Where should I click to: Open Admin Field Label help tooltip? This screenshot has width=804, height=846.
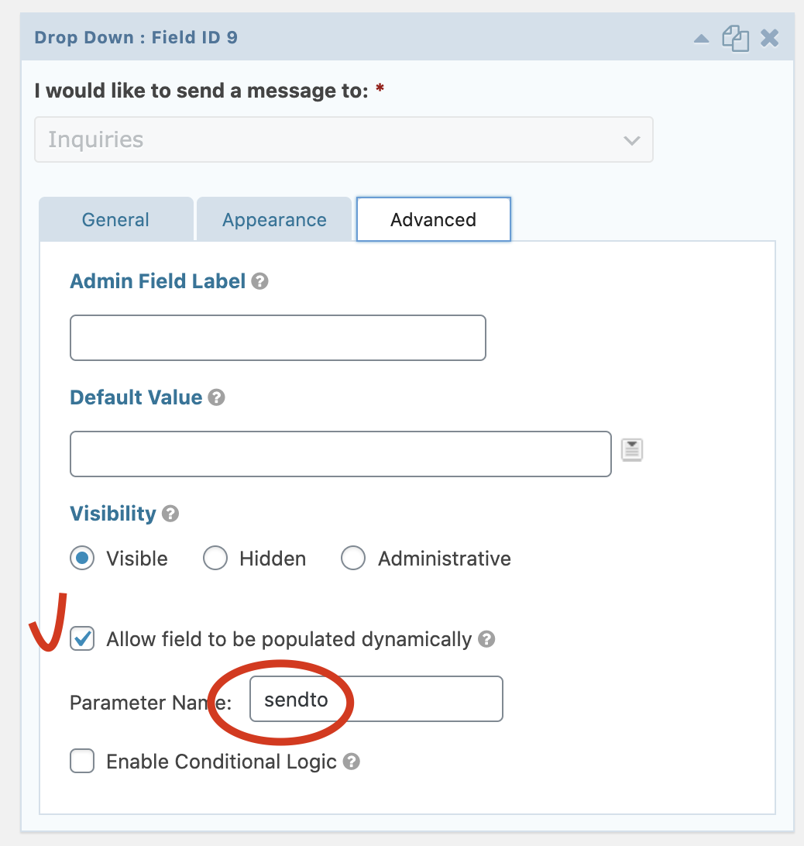tap(260, 281)
